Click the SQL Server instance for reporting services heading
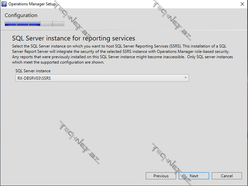This screenshot has width=248, height=186. pyautogui.click(x=74, y=38)
